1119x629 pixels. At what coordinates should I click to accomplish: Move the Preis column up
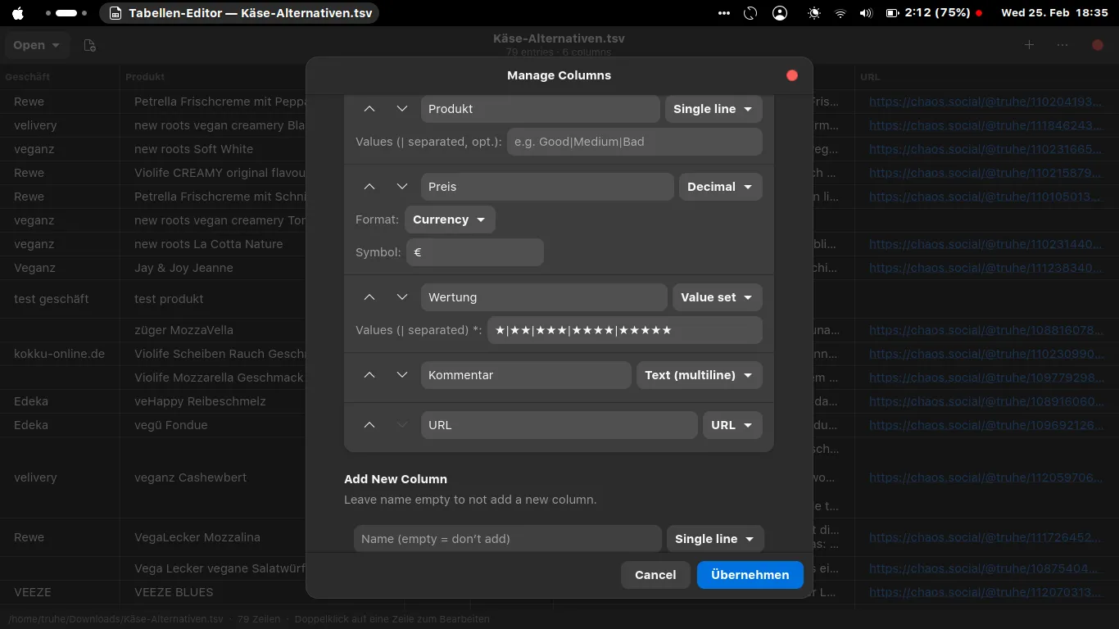pyautogui.click(x=369, y=187)
